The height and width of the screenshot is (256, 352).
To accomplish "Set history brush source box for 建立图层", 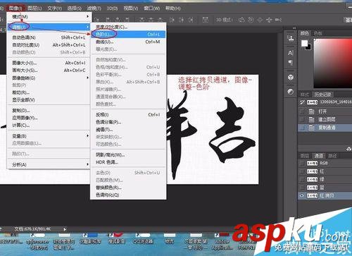I will pyautogui.click(x=302, y=120).
